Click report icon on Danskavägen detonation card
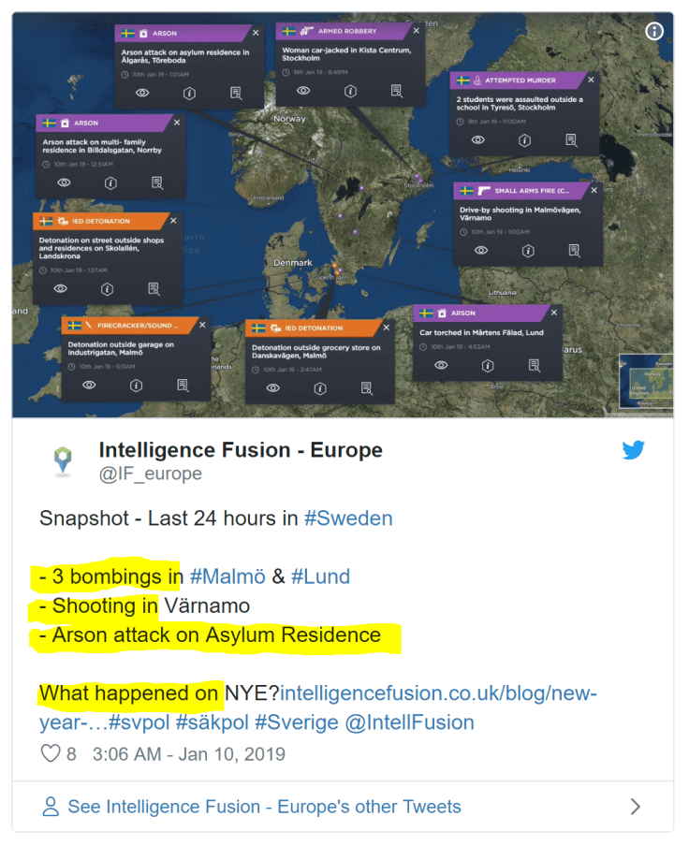The height and width of the screenshot is (846, 689). pyautogui.click(x=366, y=387)
